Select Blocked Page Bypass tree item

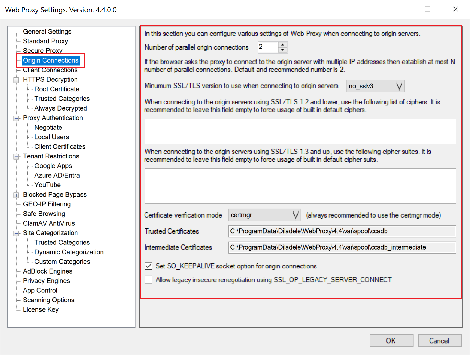[55, 195]
